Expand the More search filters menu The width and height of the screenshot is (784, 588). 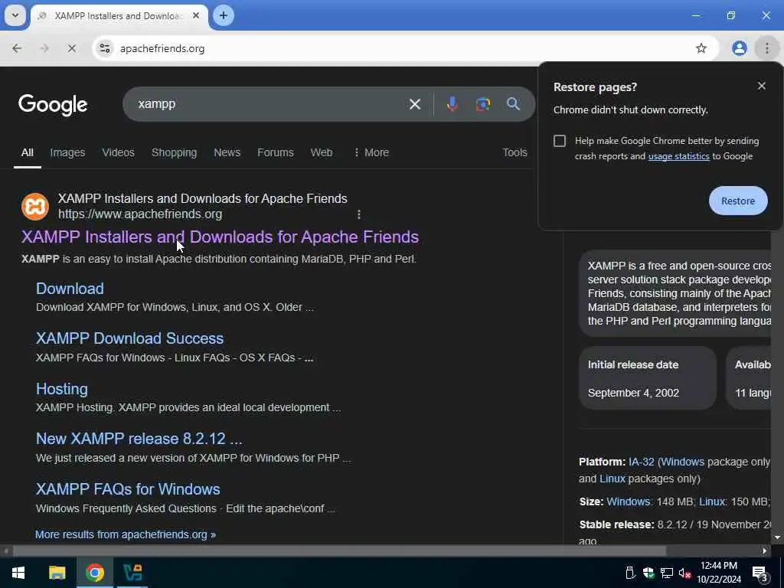pos(371,152)
